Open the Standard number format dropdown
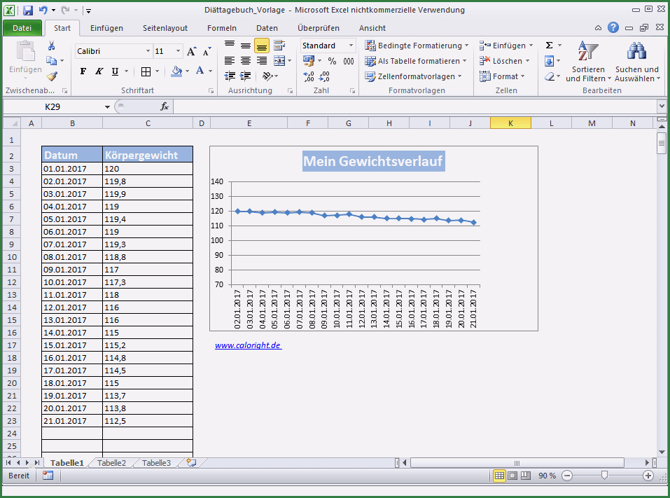670x498 pixels. 351,46
